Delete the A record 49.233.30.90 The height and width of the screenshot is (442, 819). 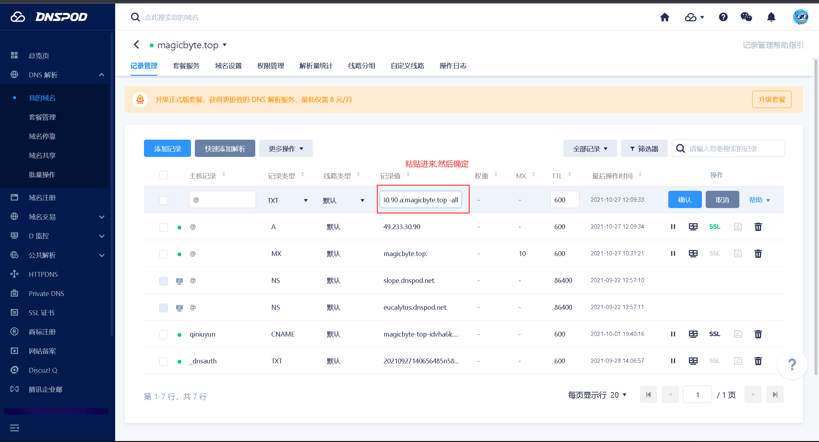[758, 227]
